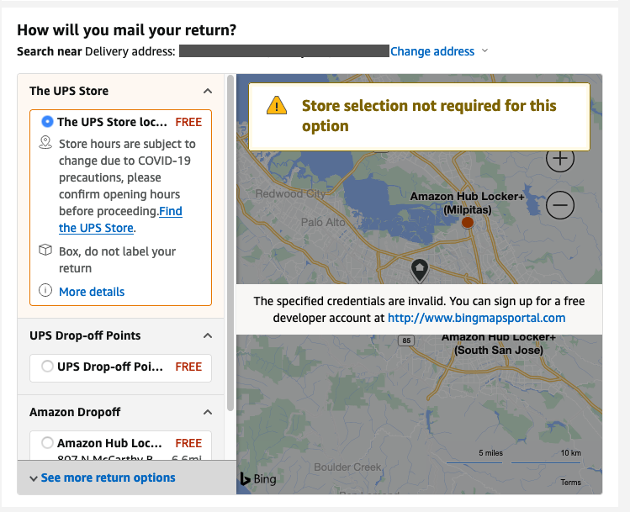Collapse The UPS Store section
The height and width of the screenshot is (512, 630).
point(208,91)
